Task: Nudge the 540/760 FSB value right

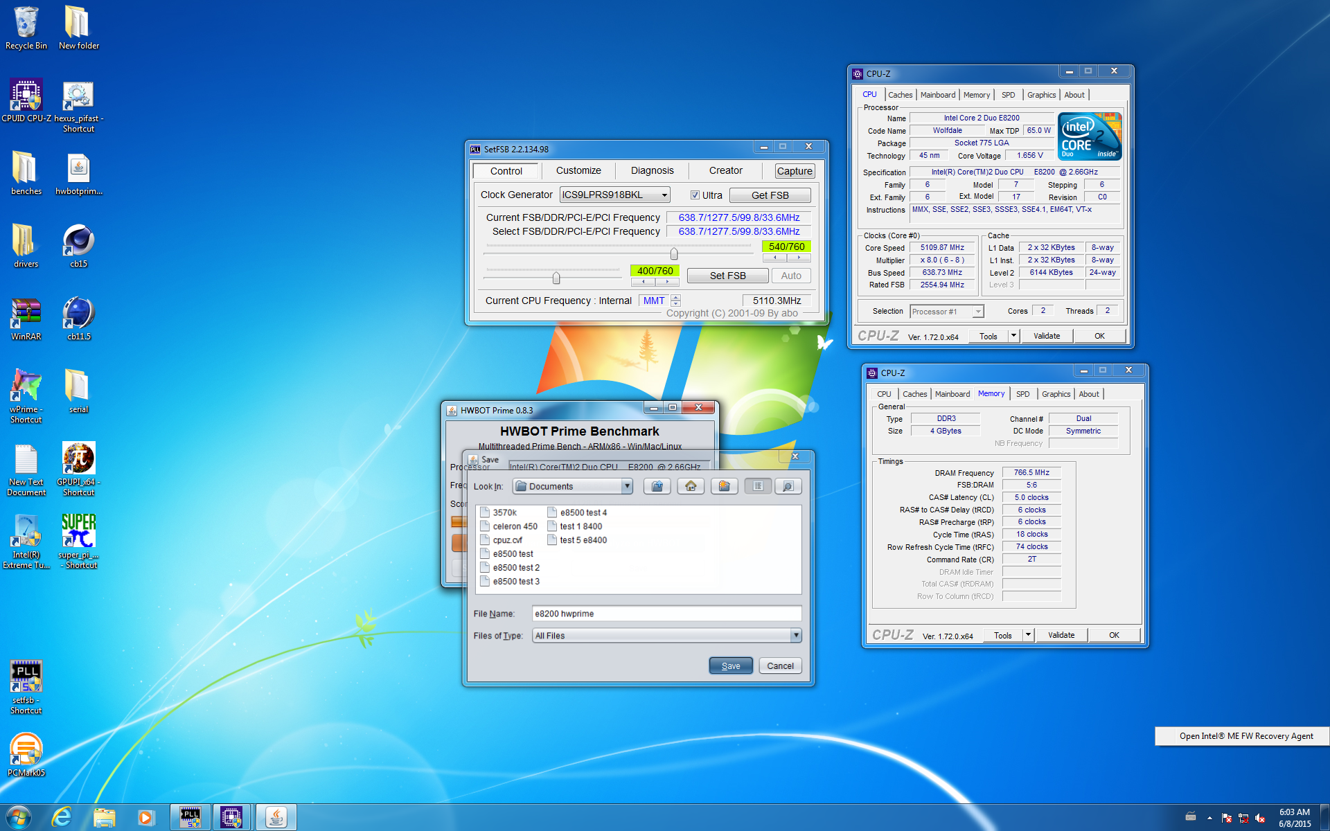Action: [799, 258]
